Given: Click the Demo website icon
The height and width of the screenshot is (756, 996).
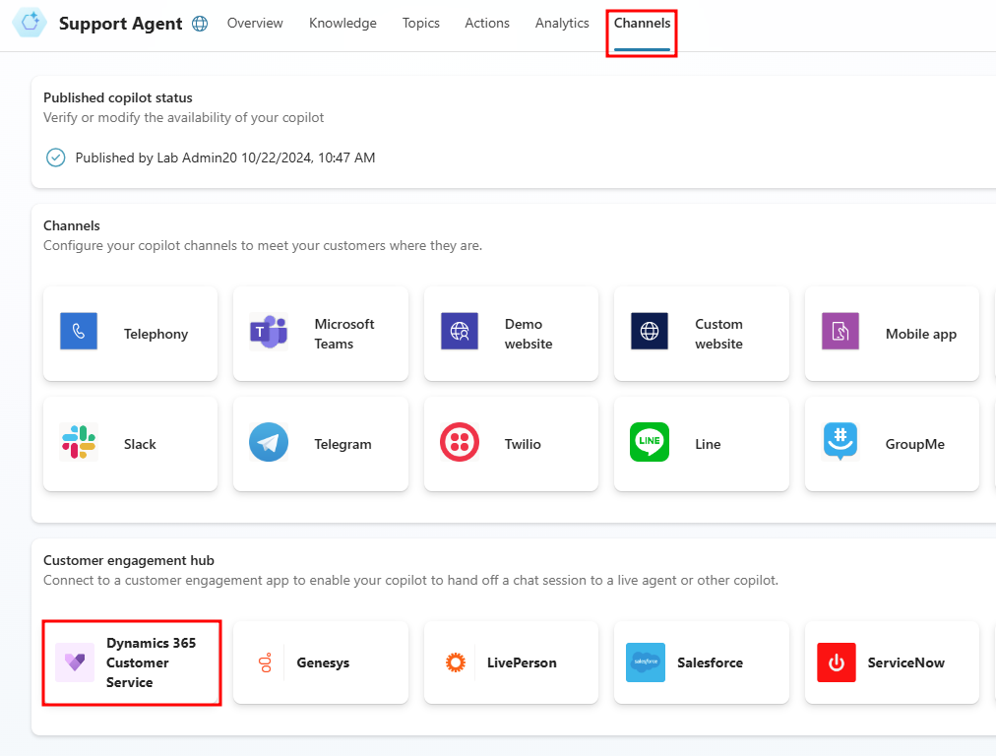Looking at the screenshot, I should pos(460,331).
